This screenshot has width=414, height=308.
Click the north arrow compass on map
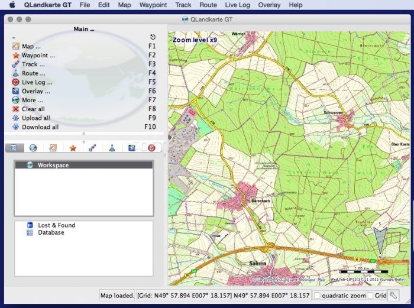(380, 241)
